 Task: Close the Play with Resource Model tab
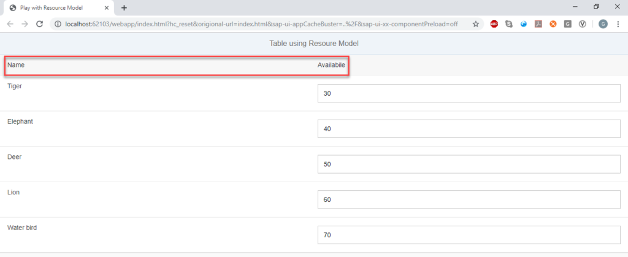(x=107, y=7)
